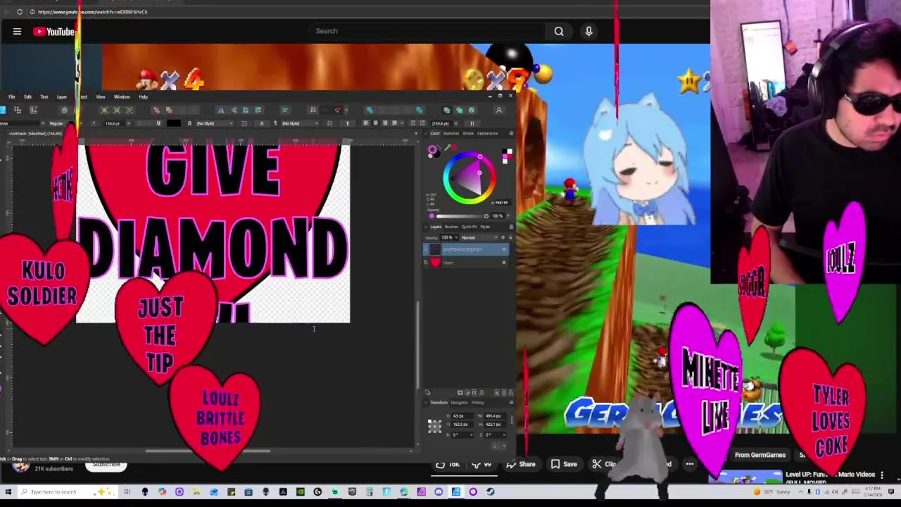Open the Layers panel gear settings icon

coord(503,237)
